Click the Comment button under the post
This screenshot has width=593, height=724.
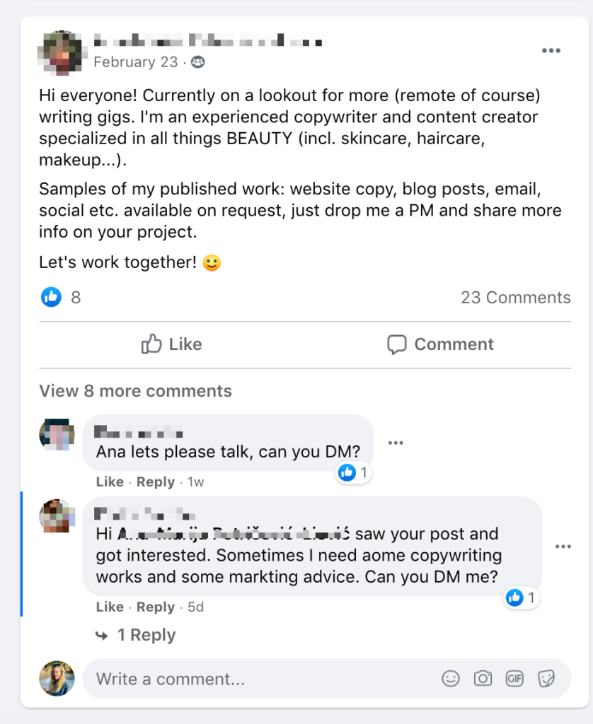pos(440,344)
